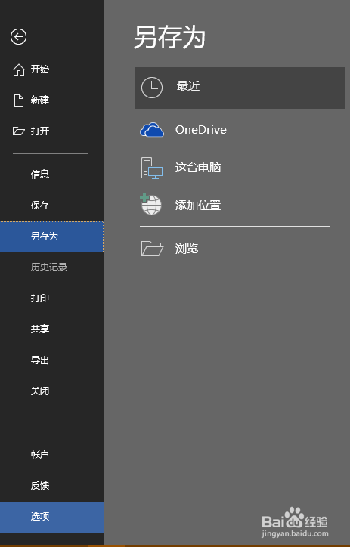Open the 打印 page

pyautogui.click(x=51, y=298)
